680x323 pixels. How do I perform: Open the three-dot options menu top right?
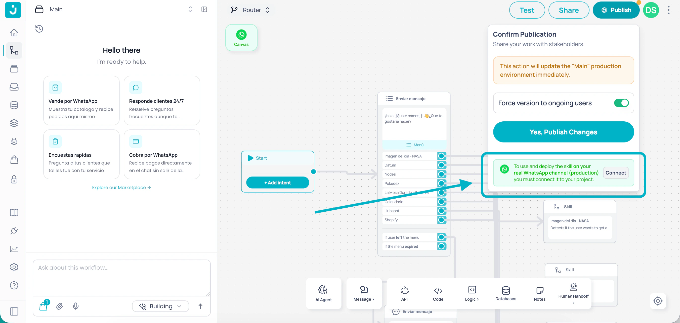tap(669, 10)
